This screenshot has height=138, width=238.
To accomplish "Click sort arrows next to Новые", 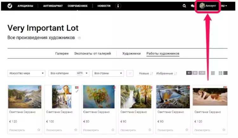I will tap(151, 73).
